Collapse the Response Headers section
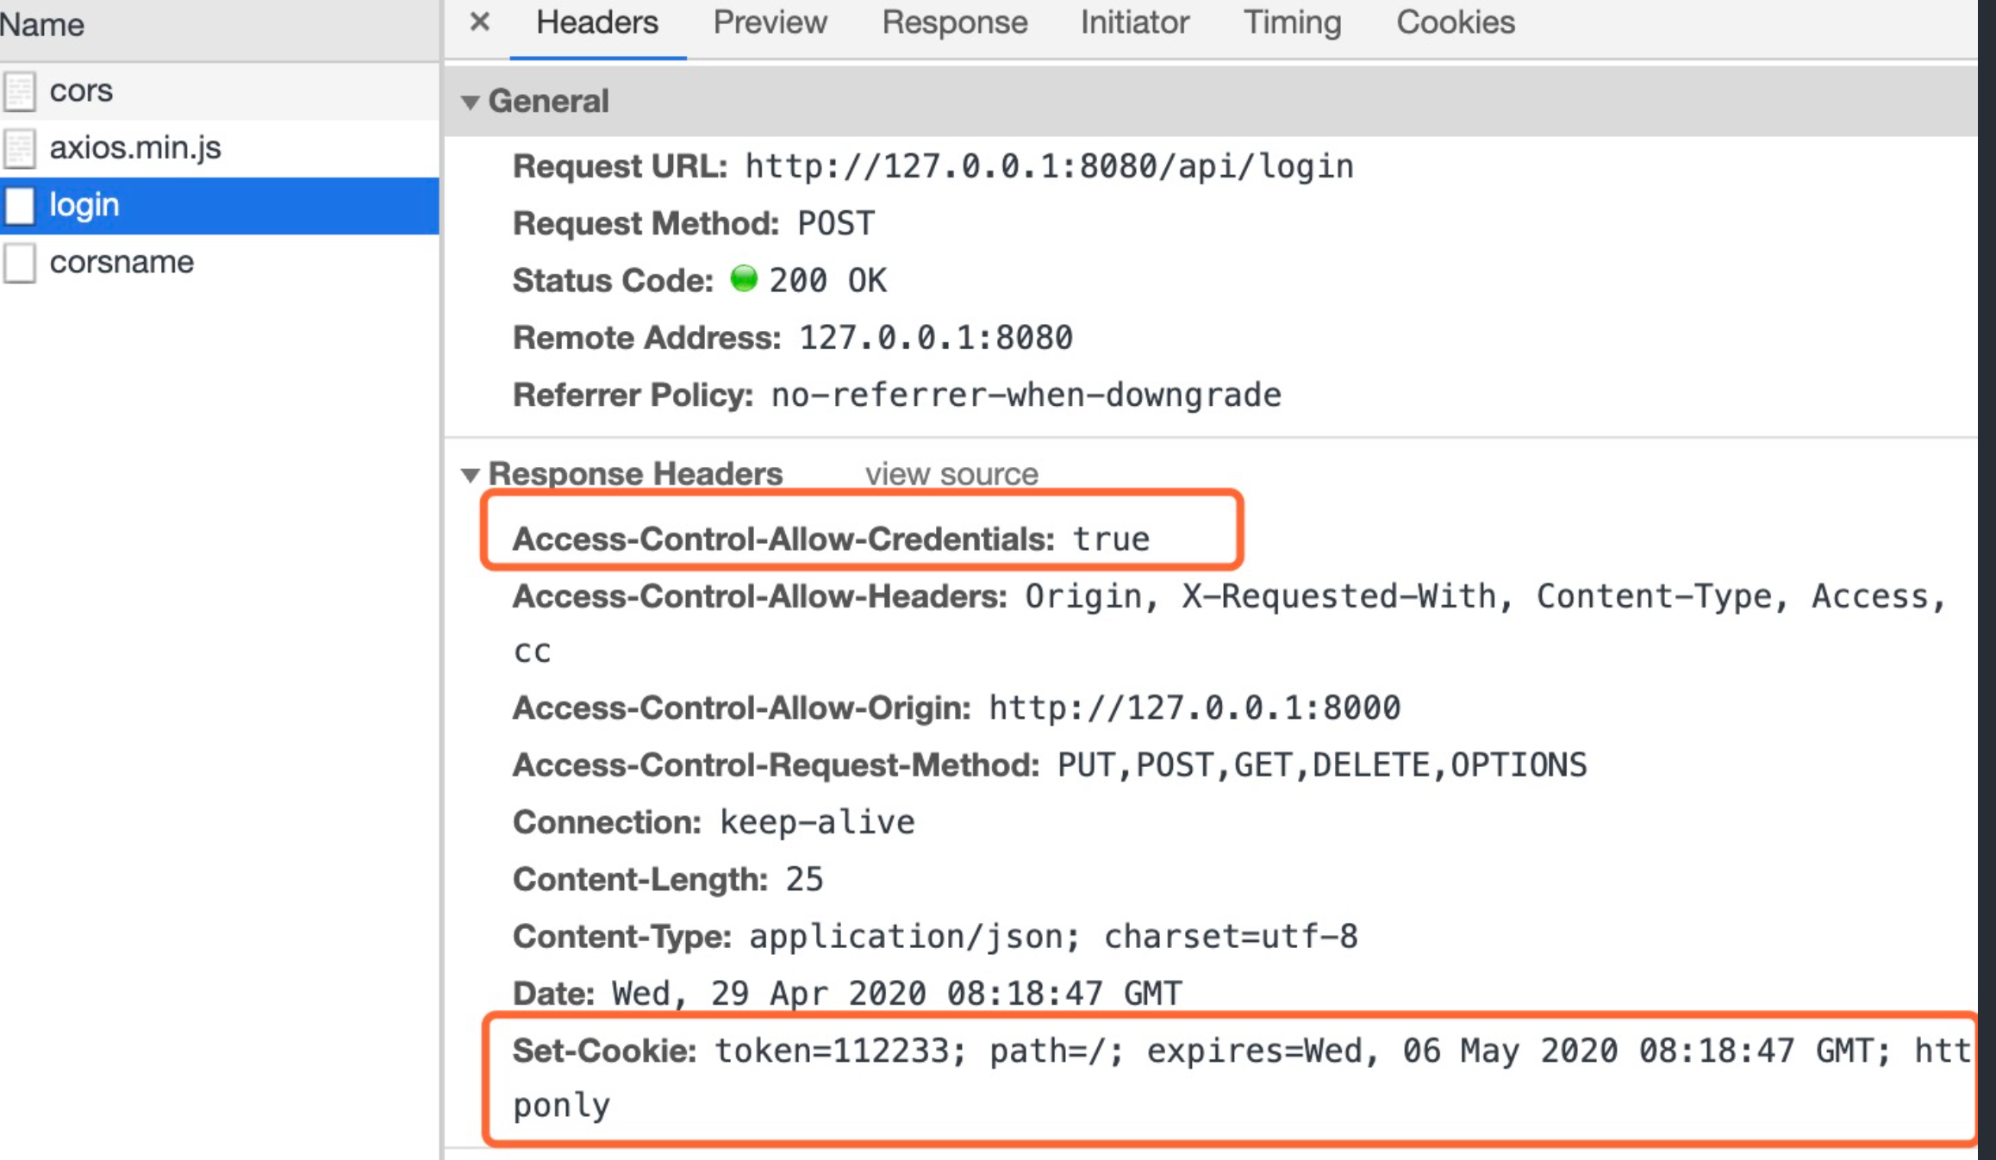 [x=470, y=475]
